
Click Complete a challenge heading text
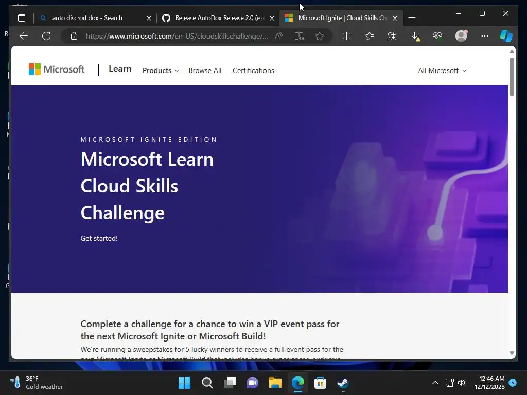click(x=210, y=330)
